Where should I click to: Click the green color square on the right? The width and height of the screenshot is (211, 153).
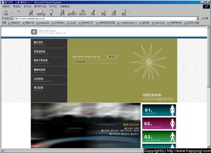coord(116,57)
